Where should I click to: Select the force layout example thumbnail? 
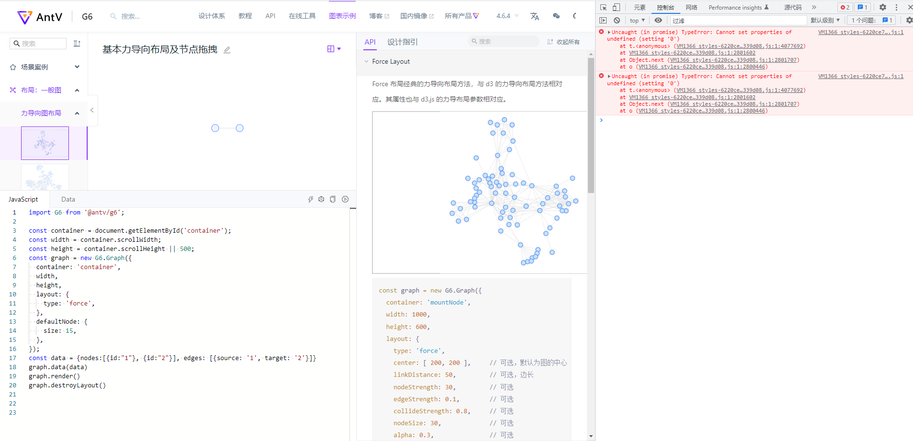pos(45,143)
